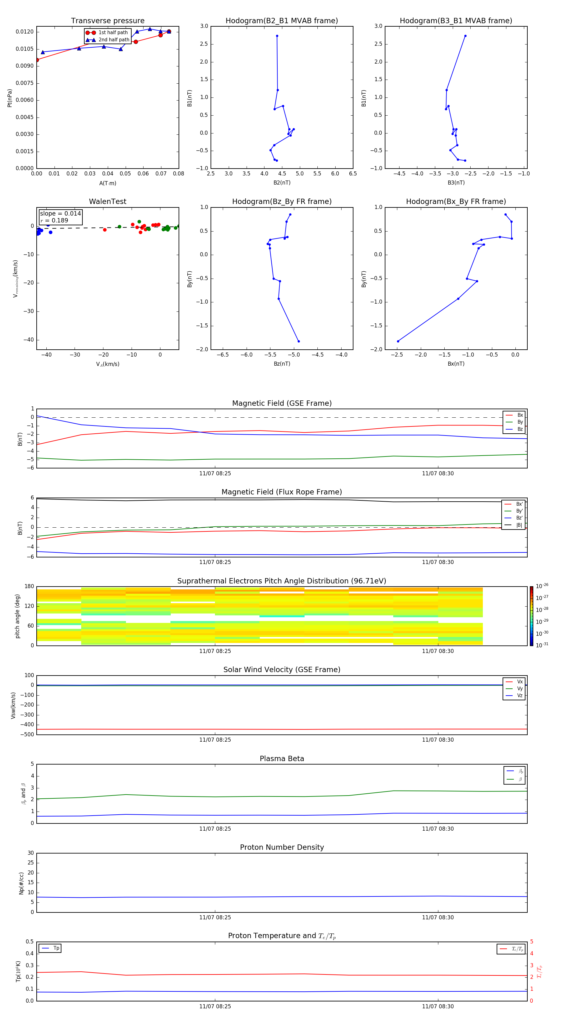Click the "A(T·m)" x-axis label
This screenshot has width=564, height=1034.
click(107, 183)
